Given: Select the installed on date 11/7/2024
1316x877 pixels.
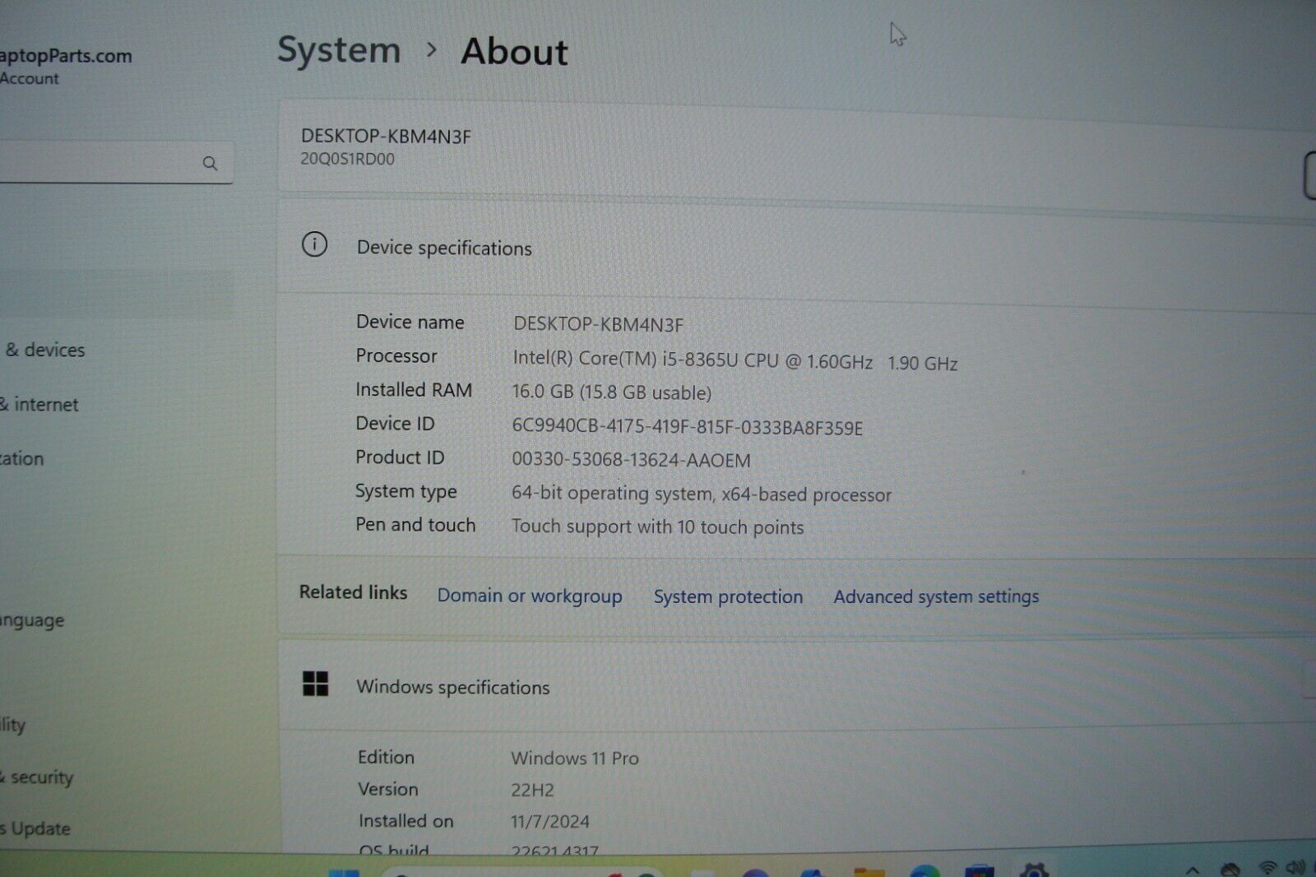Looking at the screenshot, I should [x=549, y=821].
